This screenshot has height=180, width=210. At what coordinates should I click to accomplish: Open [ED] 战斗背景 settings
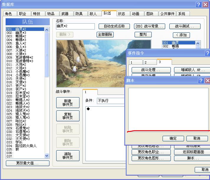150,26
